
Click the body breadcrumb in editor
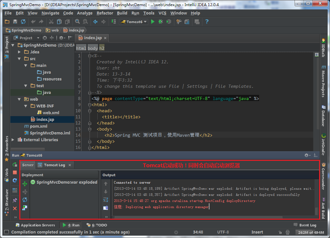[93, 48]
